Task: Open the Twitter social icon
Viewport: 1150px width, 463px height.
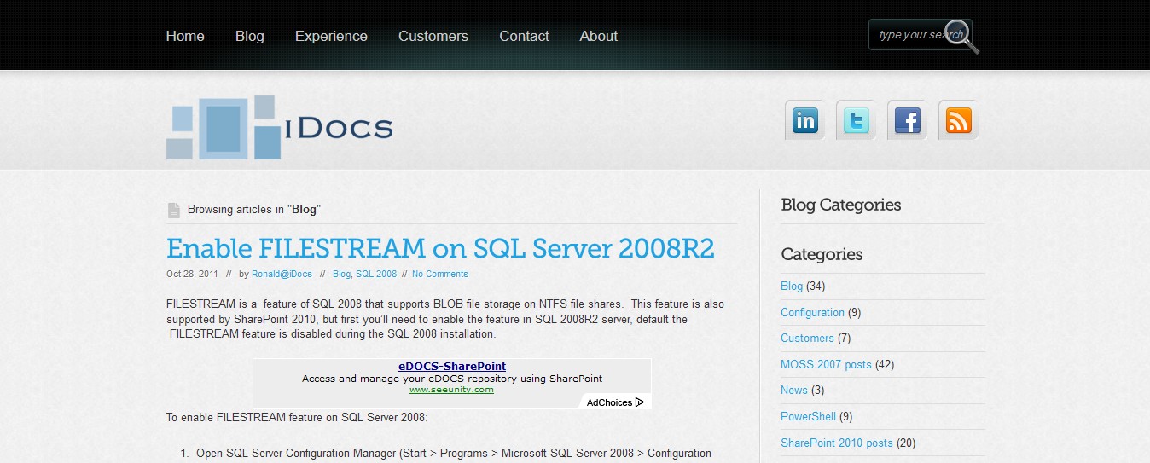Action: (x=856, y=120)
